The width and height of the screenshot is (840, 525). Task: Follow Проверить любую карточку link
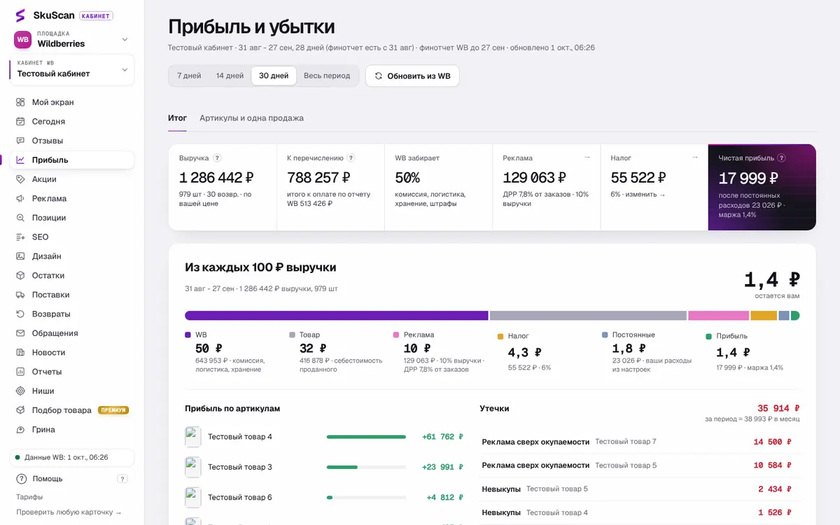tap(69, 512)
